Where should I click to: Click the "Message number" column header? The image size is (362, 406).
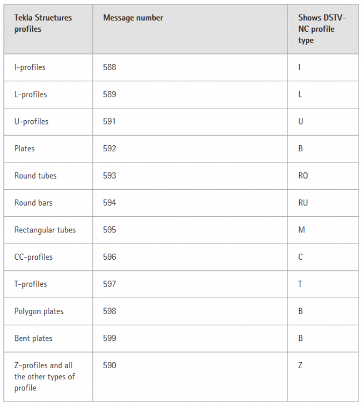point(133,18)
